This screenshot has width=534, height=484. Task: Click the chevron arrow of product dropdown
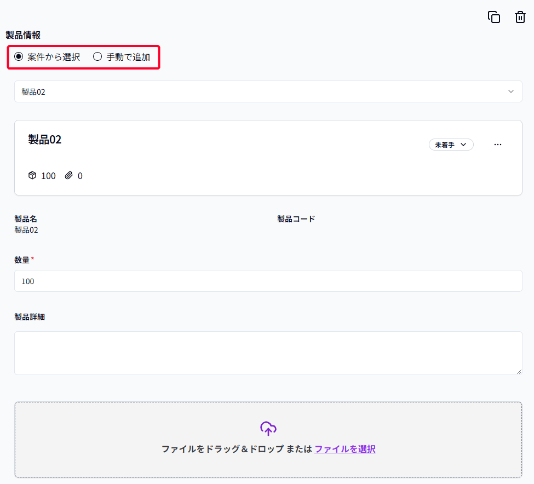[x=511, y=91]
